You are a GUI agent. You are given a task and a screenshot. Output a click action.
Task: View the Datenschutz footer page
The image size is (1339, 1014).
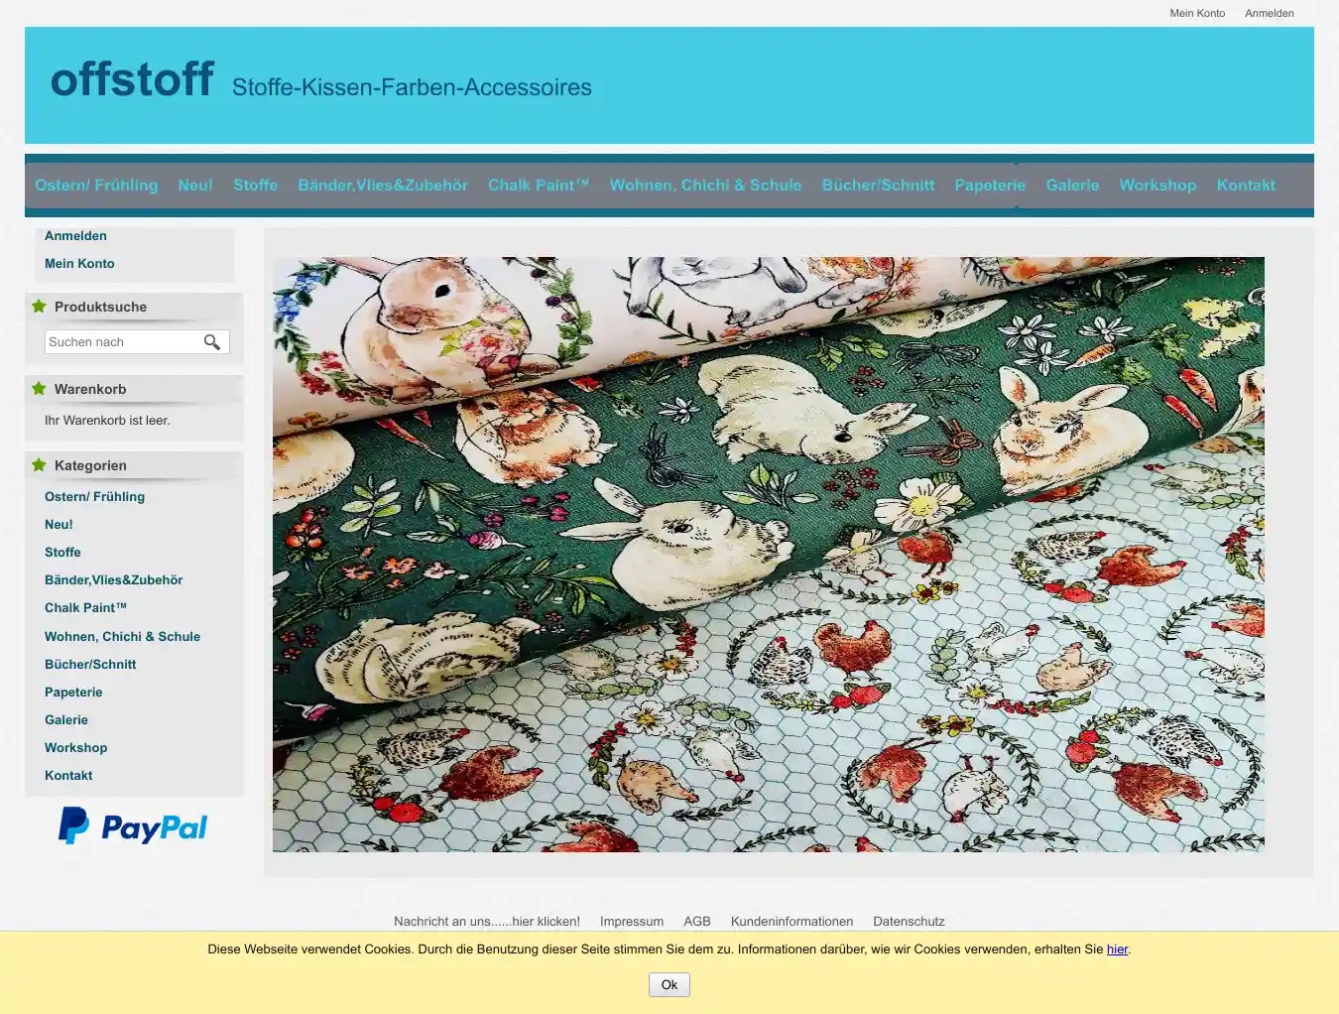click(909, 922)
